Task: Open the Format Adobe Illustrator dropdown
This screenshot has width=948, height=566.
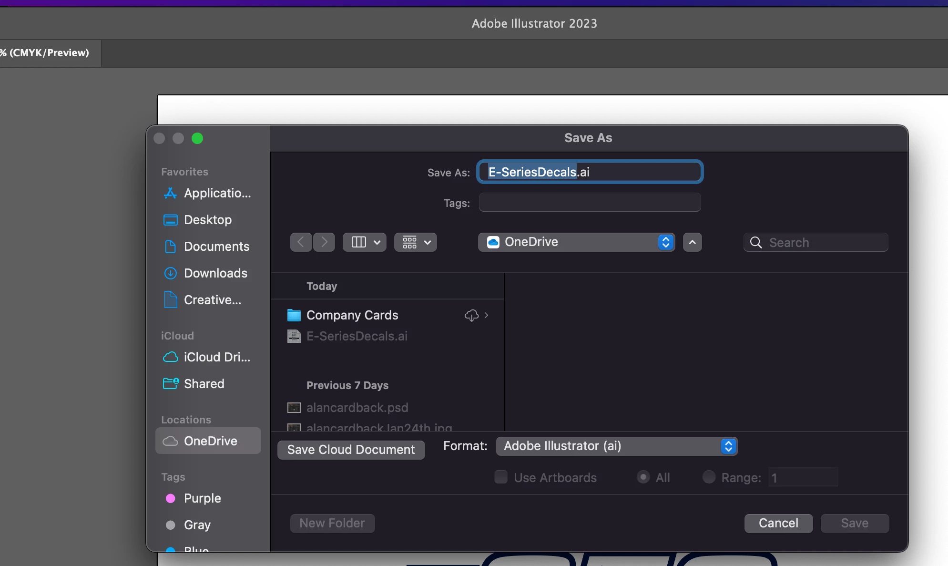Action: pyautogui.click(x=616, y=446)
